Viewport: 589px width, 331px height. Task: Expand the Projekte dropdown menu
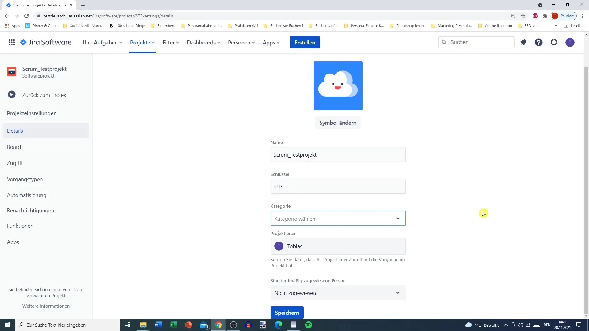pos(142,42)
